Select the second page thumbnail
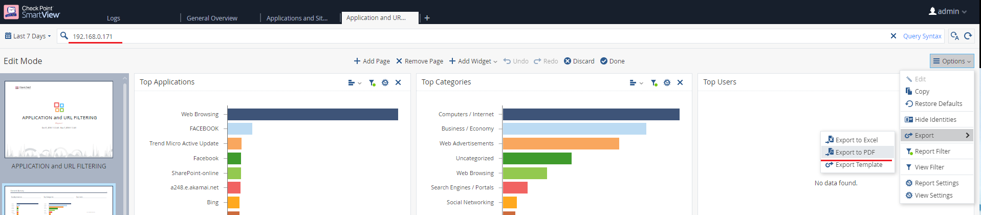The image size is (981, 215). (x=59, y=200)
